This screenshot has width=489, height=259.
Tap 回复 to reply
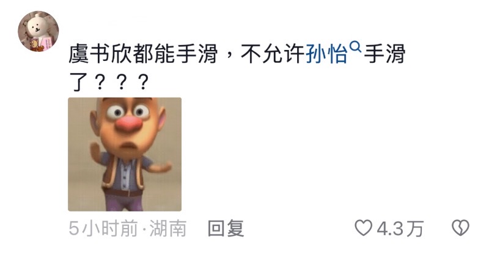[x=226, y=228]
